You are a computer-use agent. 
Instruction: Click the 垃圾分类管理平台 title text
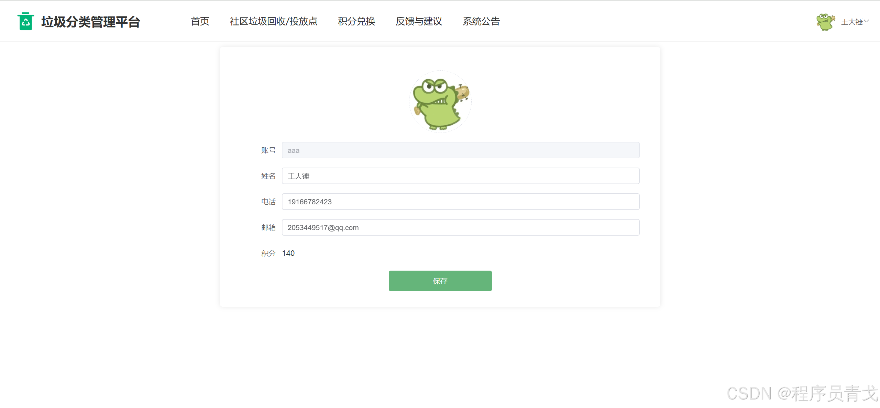pyautogui.click(x=91, y=22)
